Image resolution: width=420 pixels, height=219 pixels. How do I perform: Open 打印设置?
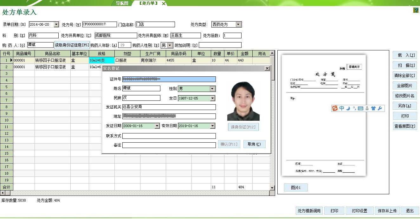coord(359,211)
